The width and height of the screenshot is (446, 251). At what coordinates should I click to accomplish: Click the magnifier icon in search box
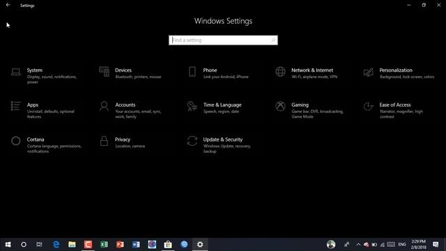[273, 40]
